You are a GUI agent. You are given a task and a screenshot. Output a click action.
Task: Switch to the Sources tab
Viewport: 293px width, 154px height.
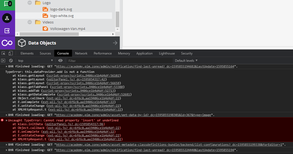45,53
